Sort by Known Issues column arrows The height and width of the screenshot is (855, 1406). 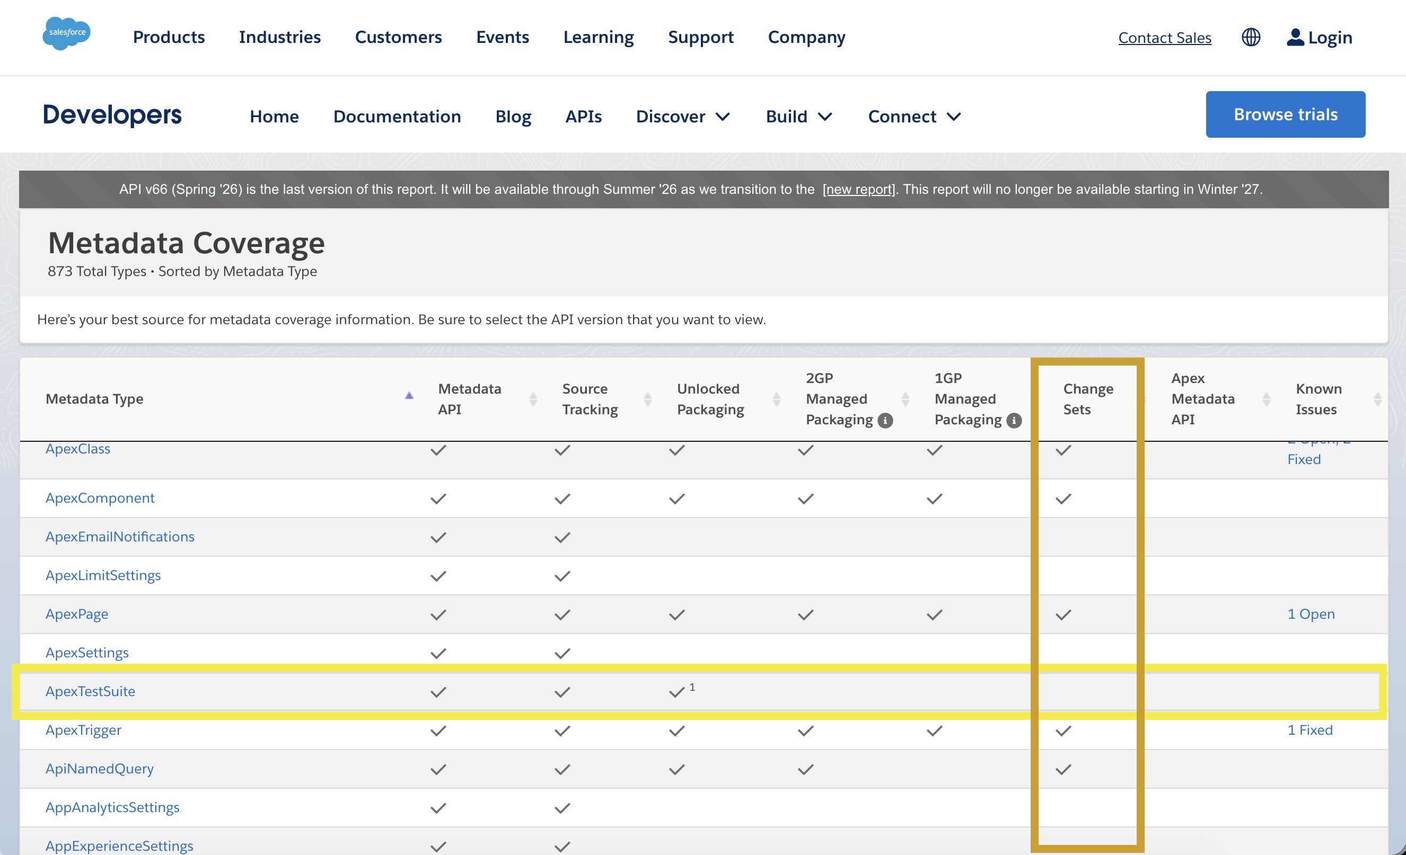pos(1377,399)
